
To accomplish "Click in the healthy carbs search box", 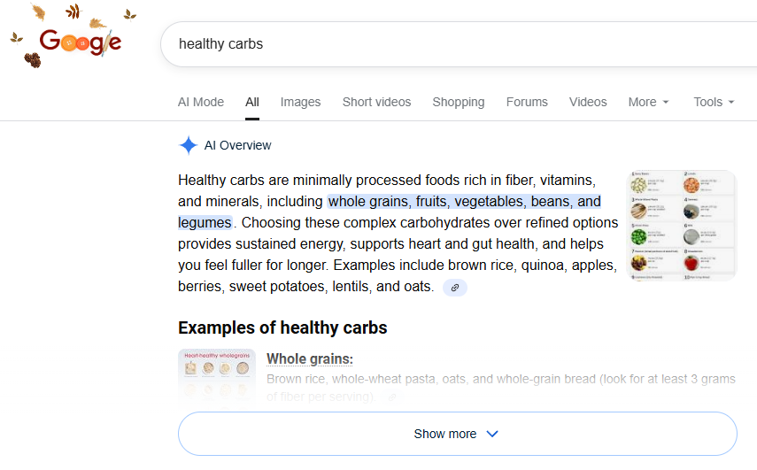I will point(443,43).
